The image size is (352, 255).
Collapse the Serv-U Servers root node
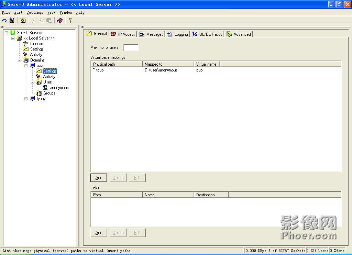[7, 33]
